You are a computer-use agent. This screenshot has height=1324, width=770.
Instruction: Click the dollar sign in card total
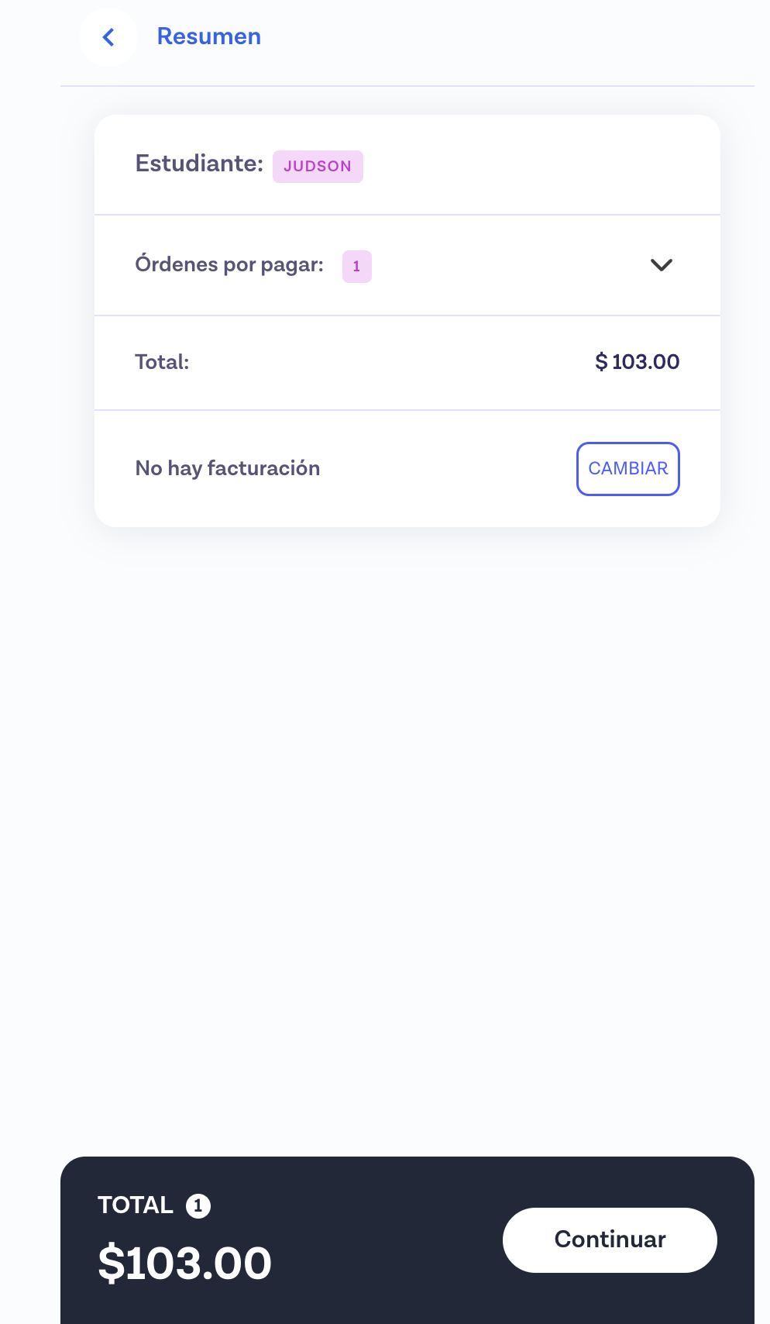click(x=601, y=362)
